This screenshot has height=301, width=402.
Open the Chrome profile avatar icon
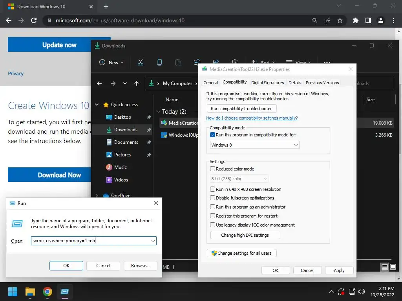(381, 20)
